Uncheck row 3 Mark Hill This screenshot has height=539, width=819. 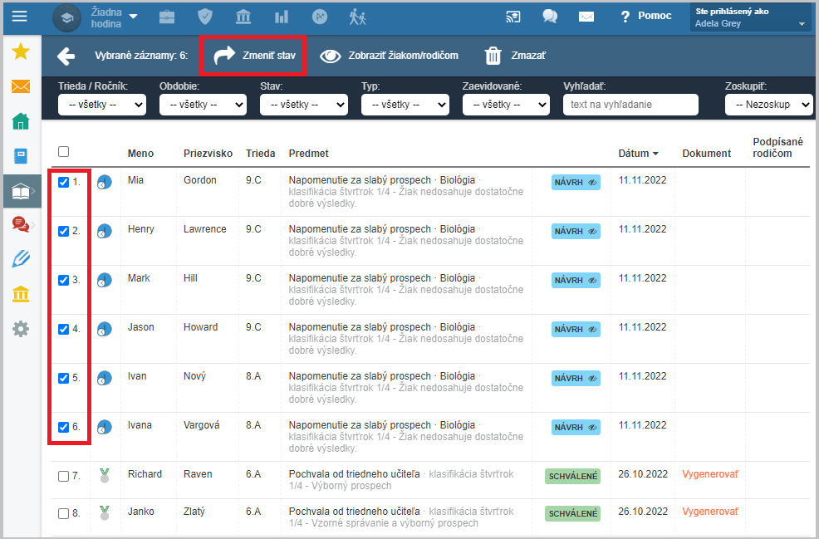(64, 281)
